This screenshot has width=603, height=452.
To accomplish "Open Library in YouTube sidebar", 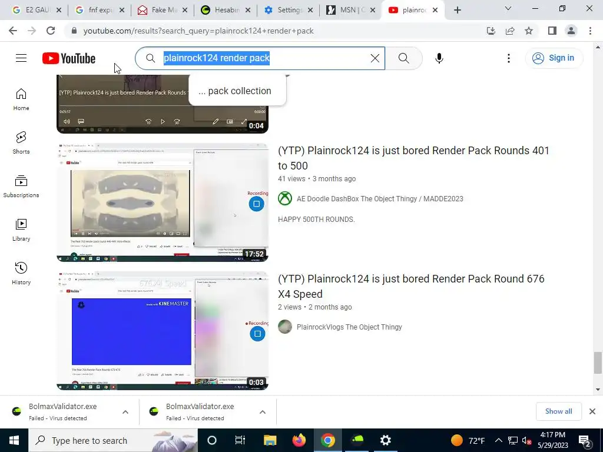I will tap(21, 230).
